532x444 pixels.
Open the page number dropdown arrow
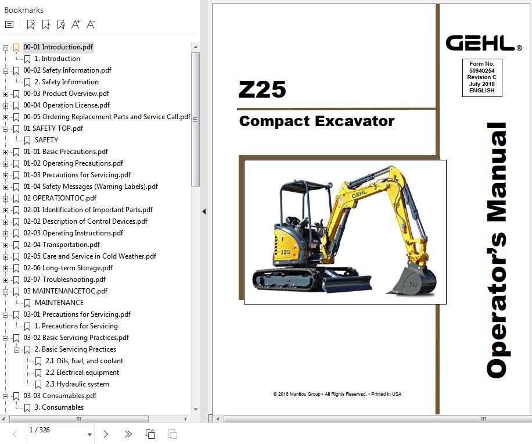coord(89,435)
